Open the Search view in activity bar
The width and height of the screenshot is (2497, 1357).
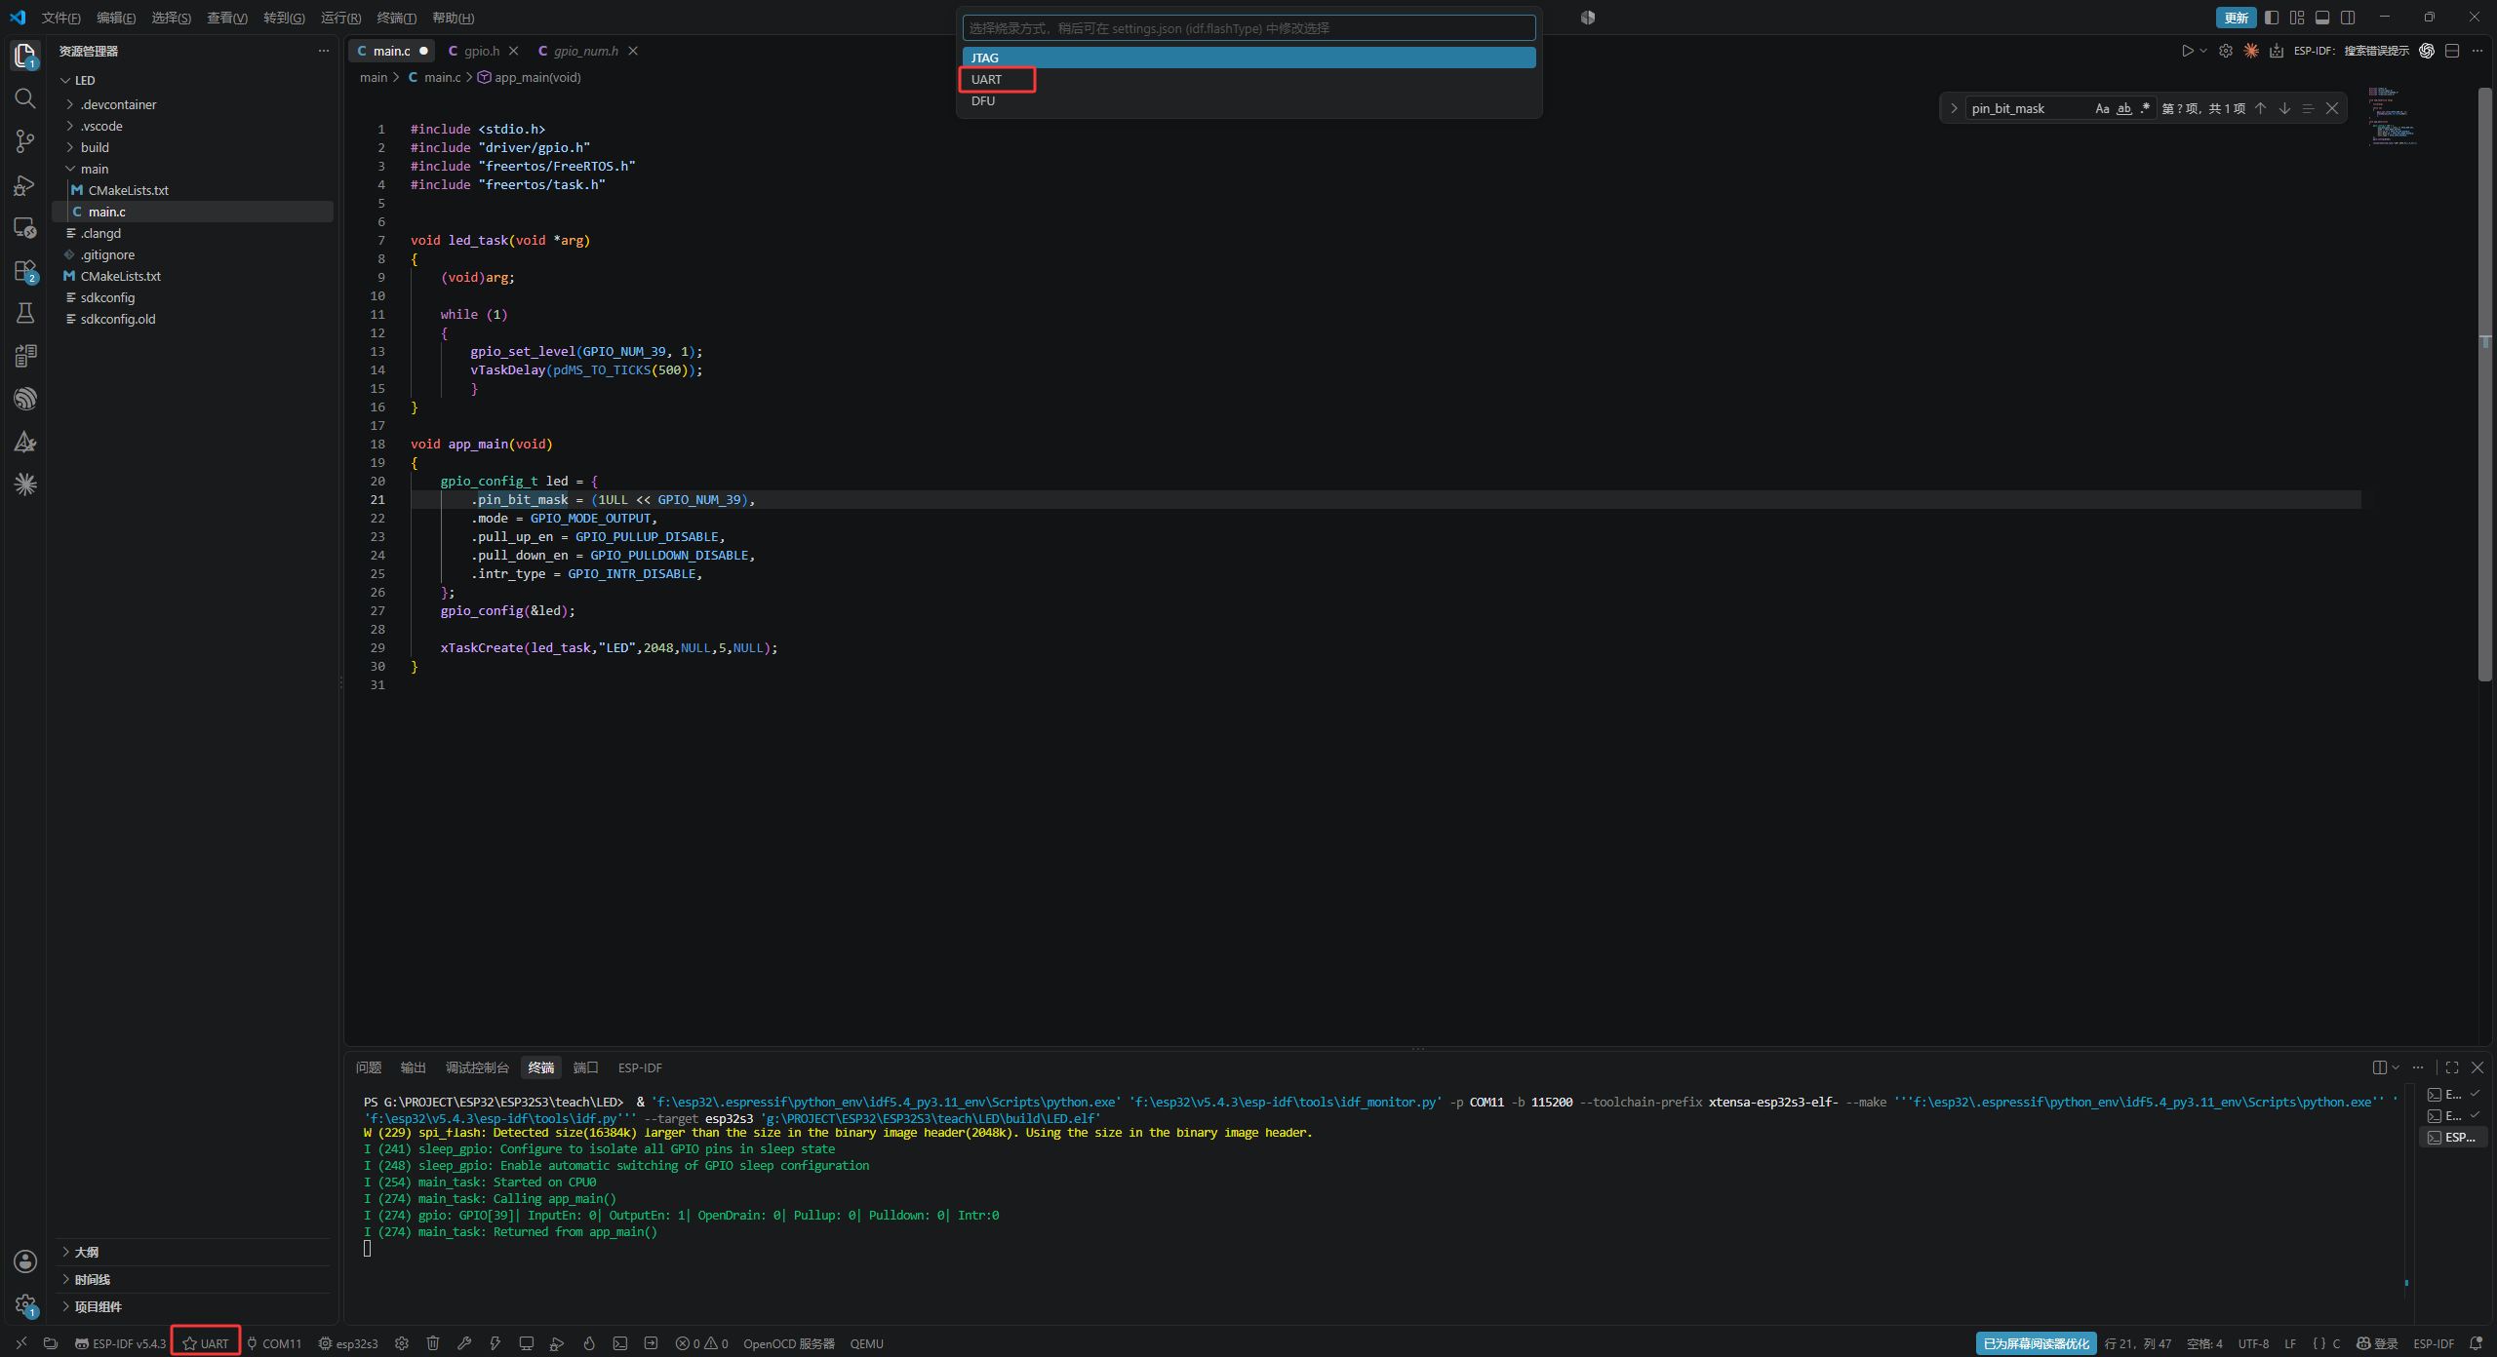25,98
